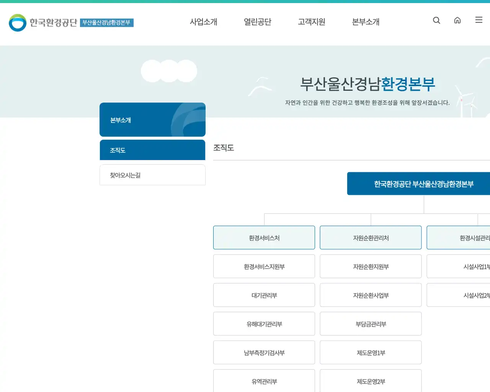Open the 본부소개 menu in the header

[x=365, y=22]
